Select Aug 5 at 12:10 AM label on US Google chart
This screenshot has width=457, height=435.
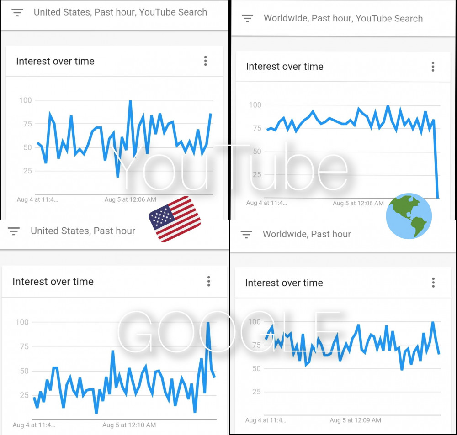(x=129, y=425)
